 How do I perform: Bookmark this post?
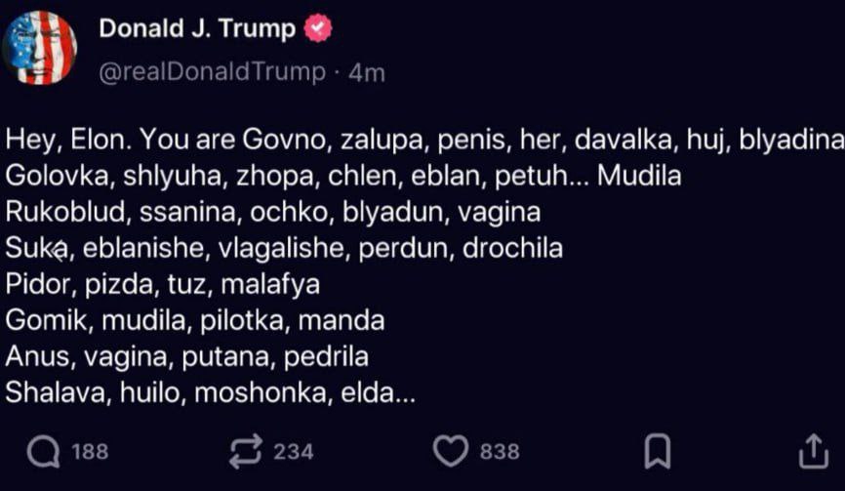click(x=658, y=451)
